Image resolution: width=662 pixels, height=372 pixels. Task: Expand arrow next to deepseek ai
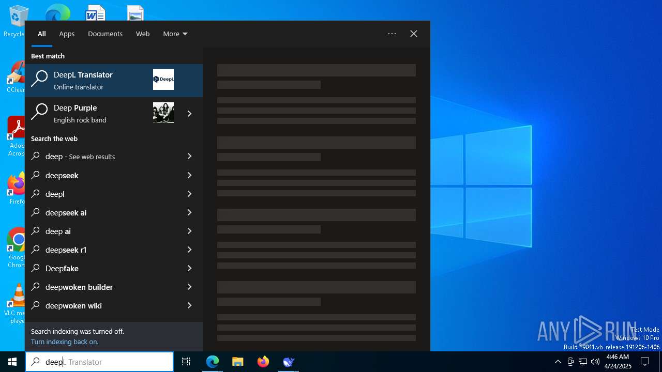click(189, 212)
